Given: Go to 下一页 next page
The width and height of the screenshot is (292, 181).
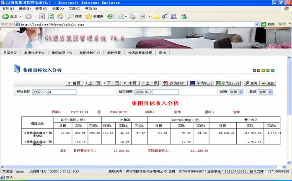Looking at the screenshot, I should [x=111, y=83].
